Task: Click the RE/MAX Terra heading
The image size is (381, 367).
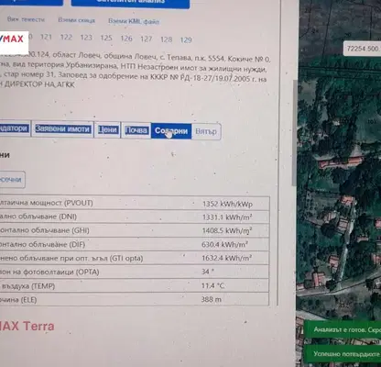Action: tap(27, 326)
